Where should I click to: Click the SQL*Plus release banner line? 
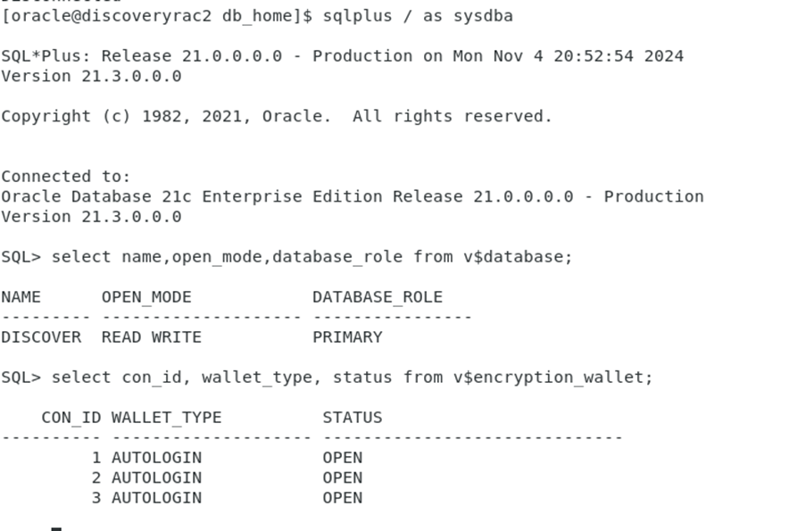tap(342, 56)
